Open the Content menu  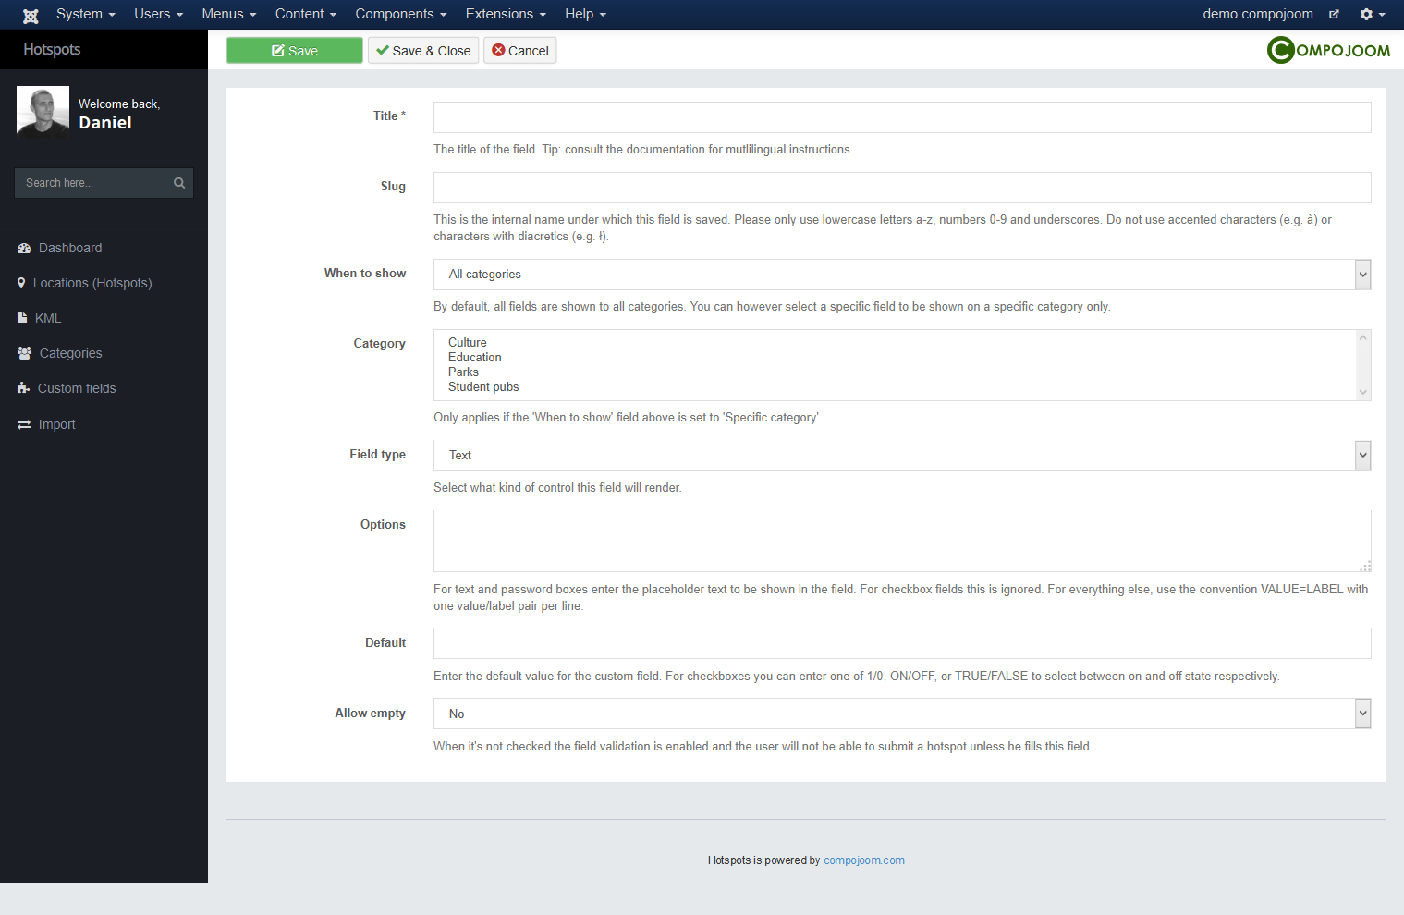(x=306, y=14)
